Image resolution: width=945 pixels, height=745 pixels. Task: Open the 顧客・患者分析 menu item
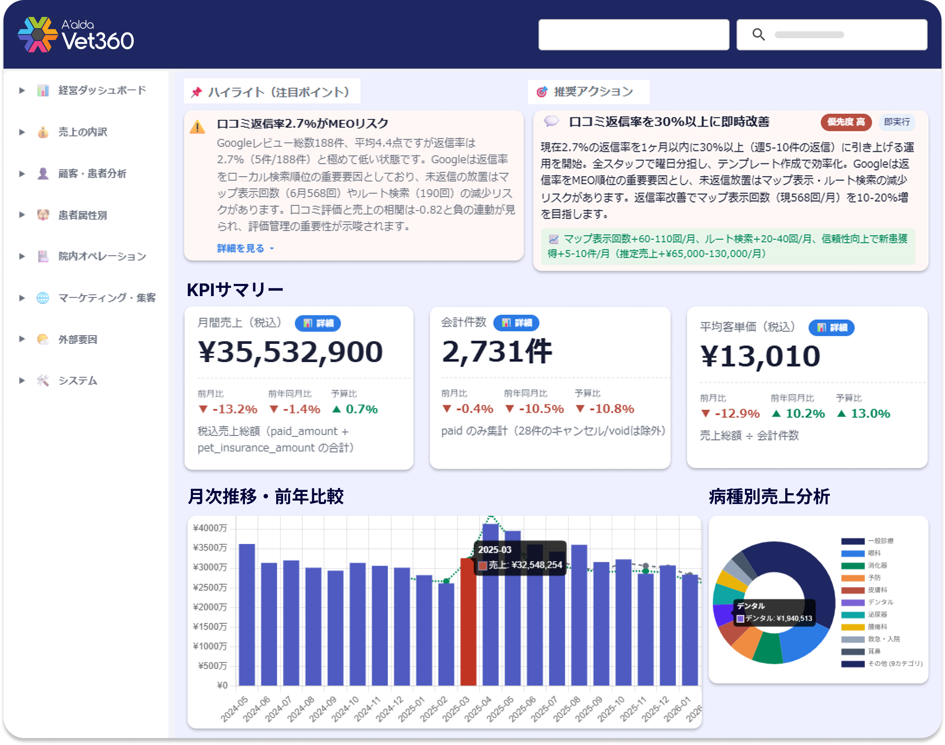pos(92,174)
